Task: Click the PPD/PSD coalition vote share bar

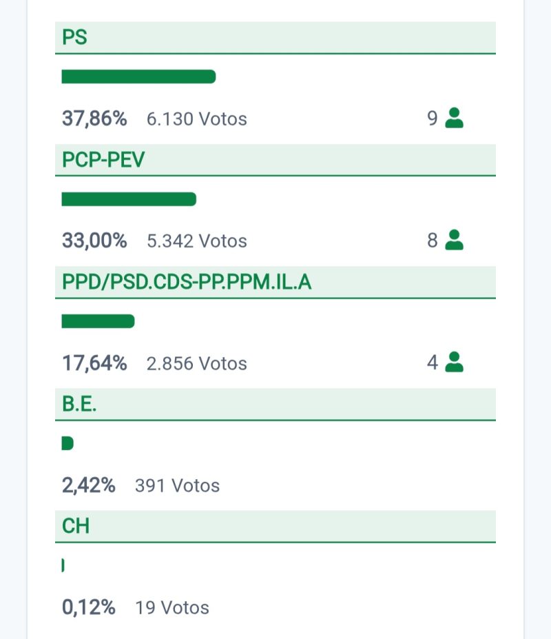Action: [x=98, y=321]
